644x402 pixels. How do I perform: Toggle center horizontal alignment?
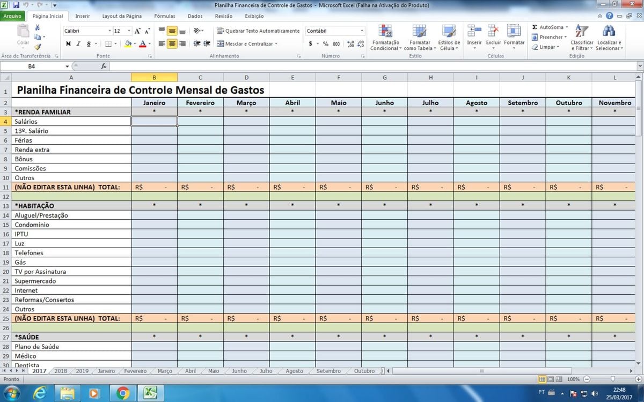pos(172,44)
